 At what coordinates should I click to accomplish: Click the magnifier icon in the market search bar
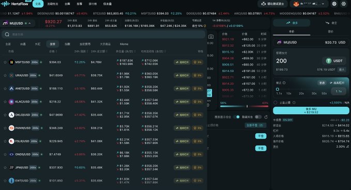(7, 34)
